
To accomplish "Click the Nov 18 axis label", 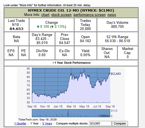I will [45, 106].
